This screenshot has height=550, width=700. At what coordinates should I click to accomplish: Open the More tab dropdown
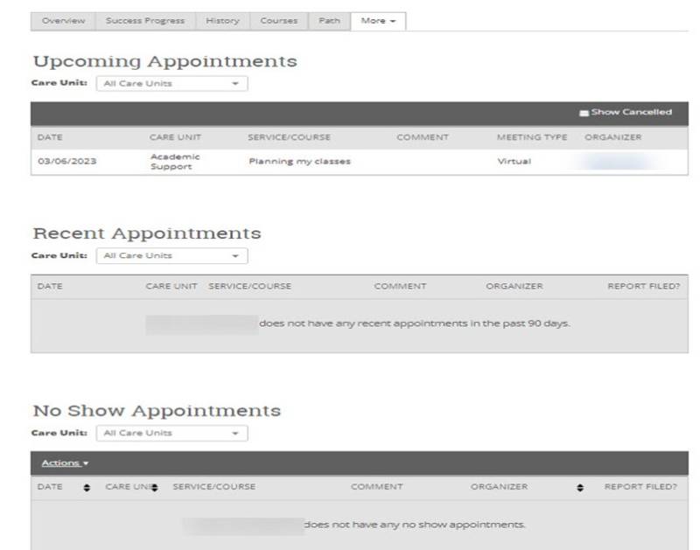point(377,21)
